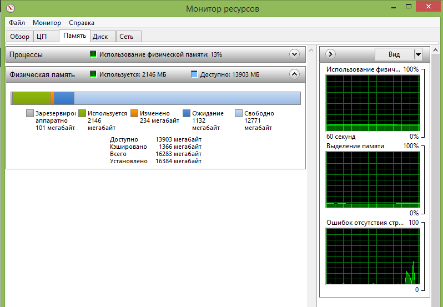Open the Справка menu
Image resolution: width=443 pixels, height=307 pixels.
(82, 23)
